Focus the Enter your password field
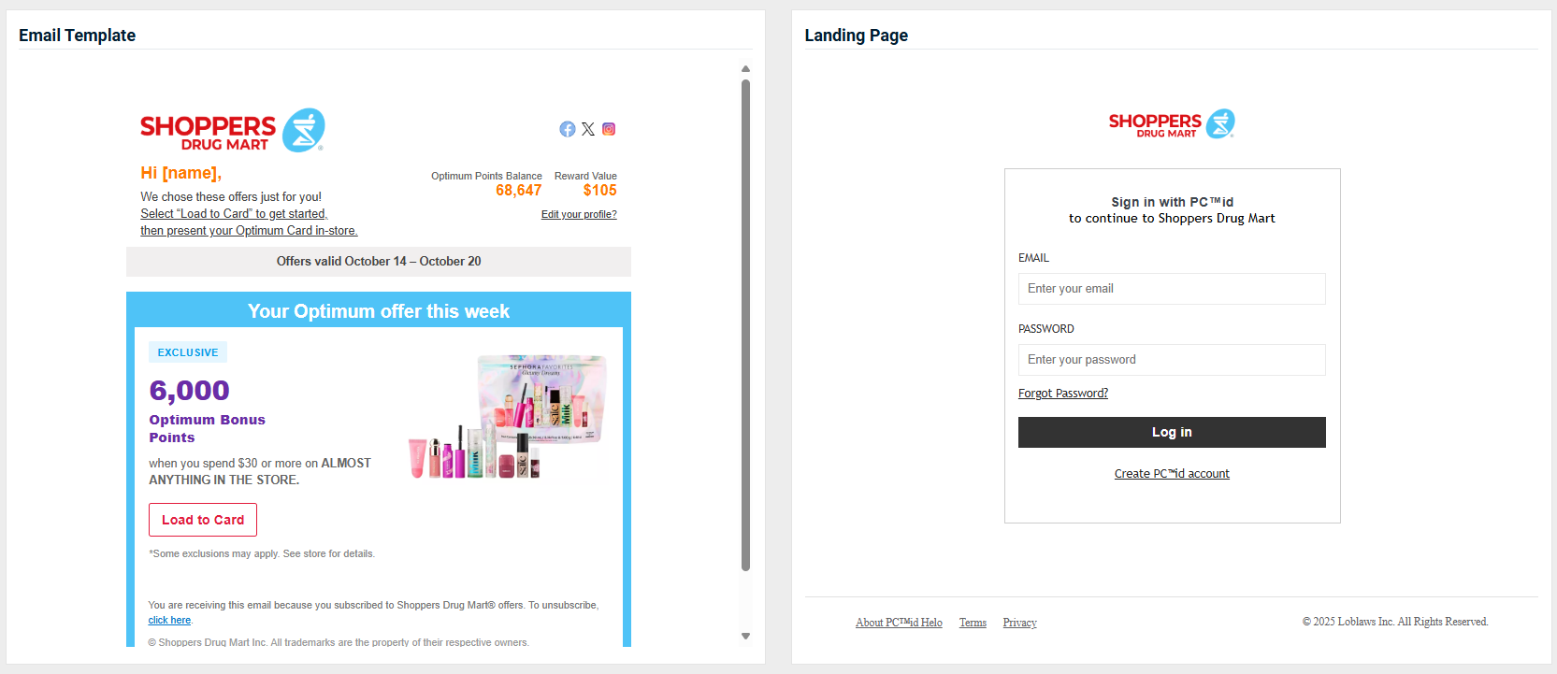 [1172, 360]
